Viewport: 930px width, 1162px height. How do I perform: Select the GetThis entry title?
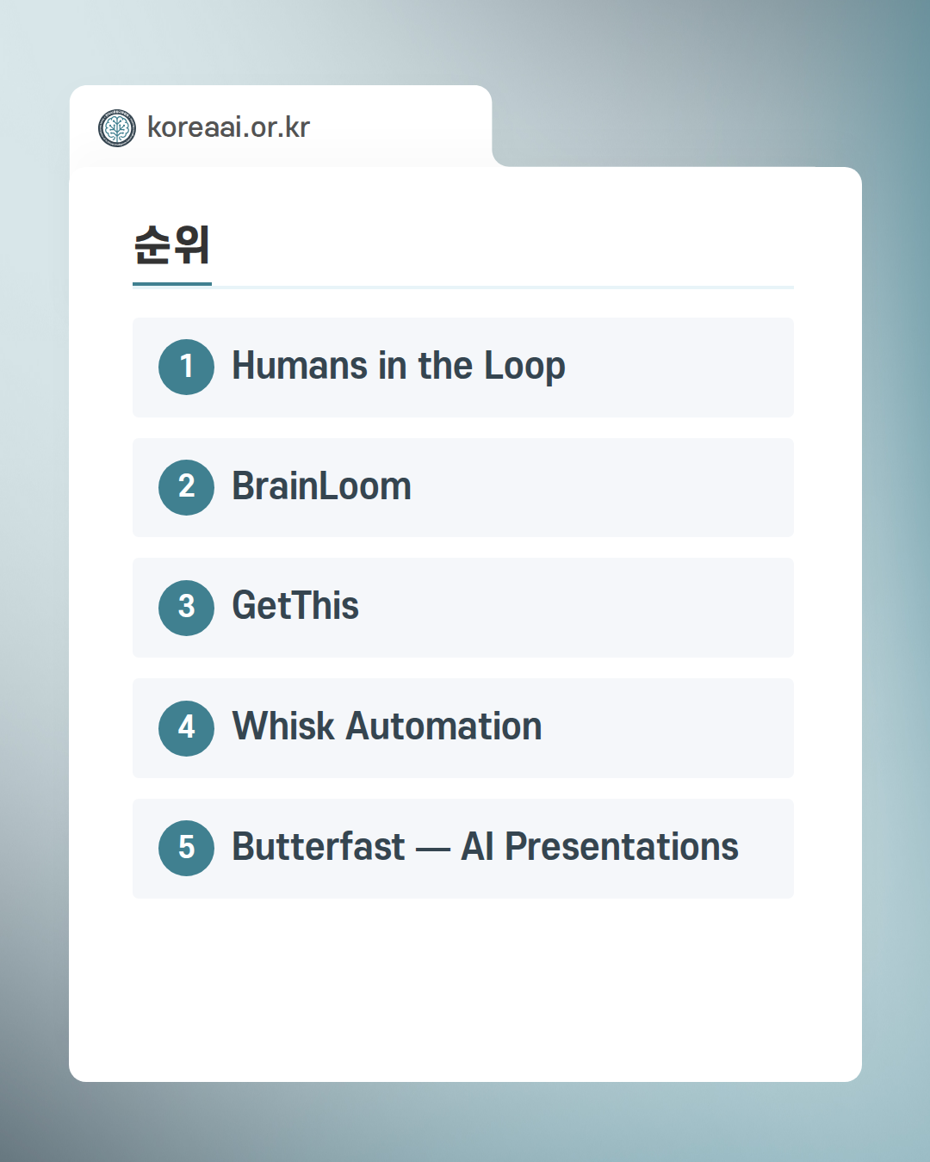pos(295,606)
